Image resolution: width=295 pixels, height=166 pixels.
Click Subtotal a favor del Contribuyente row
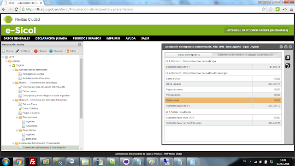(x=223, y=123)
